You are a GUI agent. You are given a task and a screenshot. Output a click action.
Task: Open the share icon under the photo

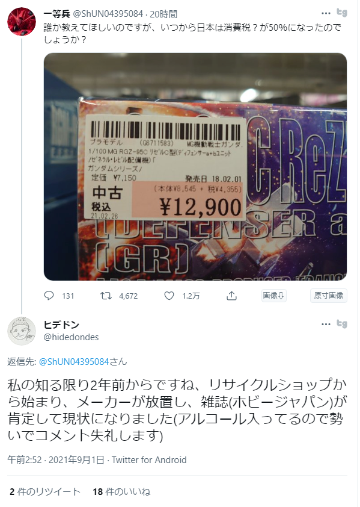click(x=231, y=296)
